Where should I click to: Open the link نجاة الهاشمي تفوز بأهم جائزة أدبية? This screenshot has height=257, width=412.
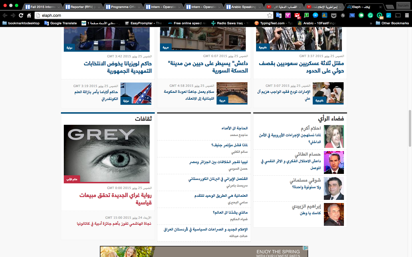tap(114, 224)
